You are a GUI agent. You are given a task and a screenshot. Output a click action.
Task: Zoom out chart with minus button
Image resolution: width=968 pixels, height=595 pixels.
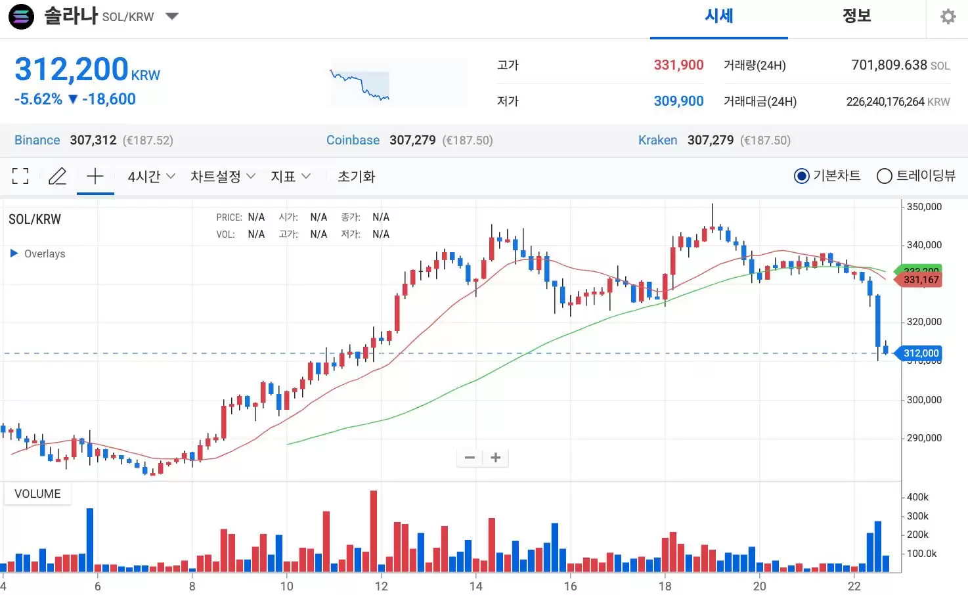point(470,458)
